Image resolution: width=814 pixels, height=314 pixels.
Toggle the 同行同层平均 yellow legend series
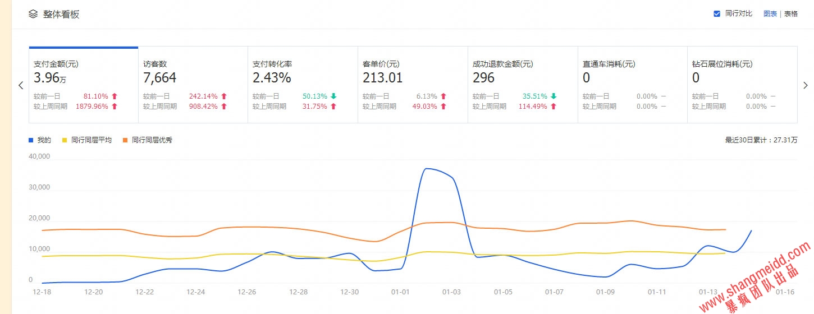87,140
